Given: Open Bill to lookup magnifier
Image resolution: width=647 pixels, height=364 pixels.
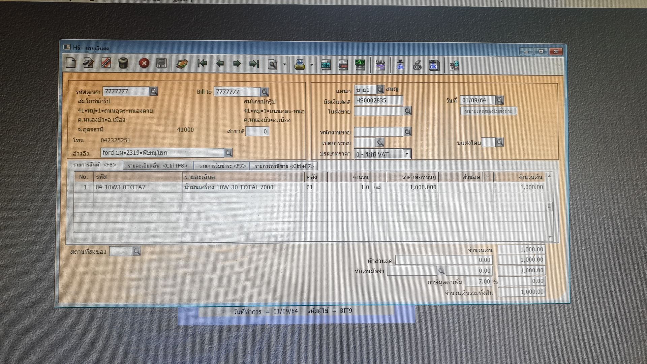Looking at the screenshot, I should click(x=265, y=92).
